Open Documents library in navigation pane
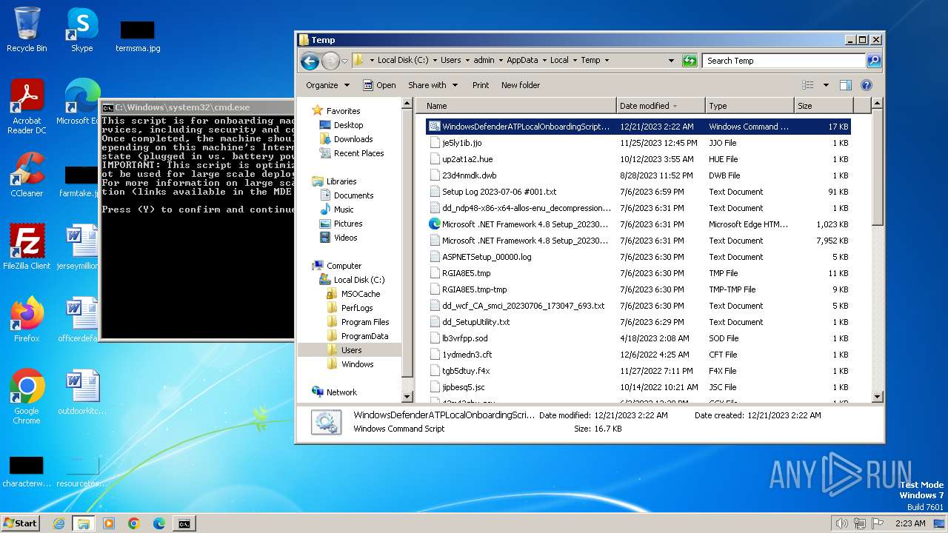Viewport: 948px width, 533px height. tap(353, 195)
